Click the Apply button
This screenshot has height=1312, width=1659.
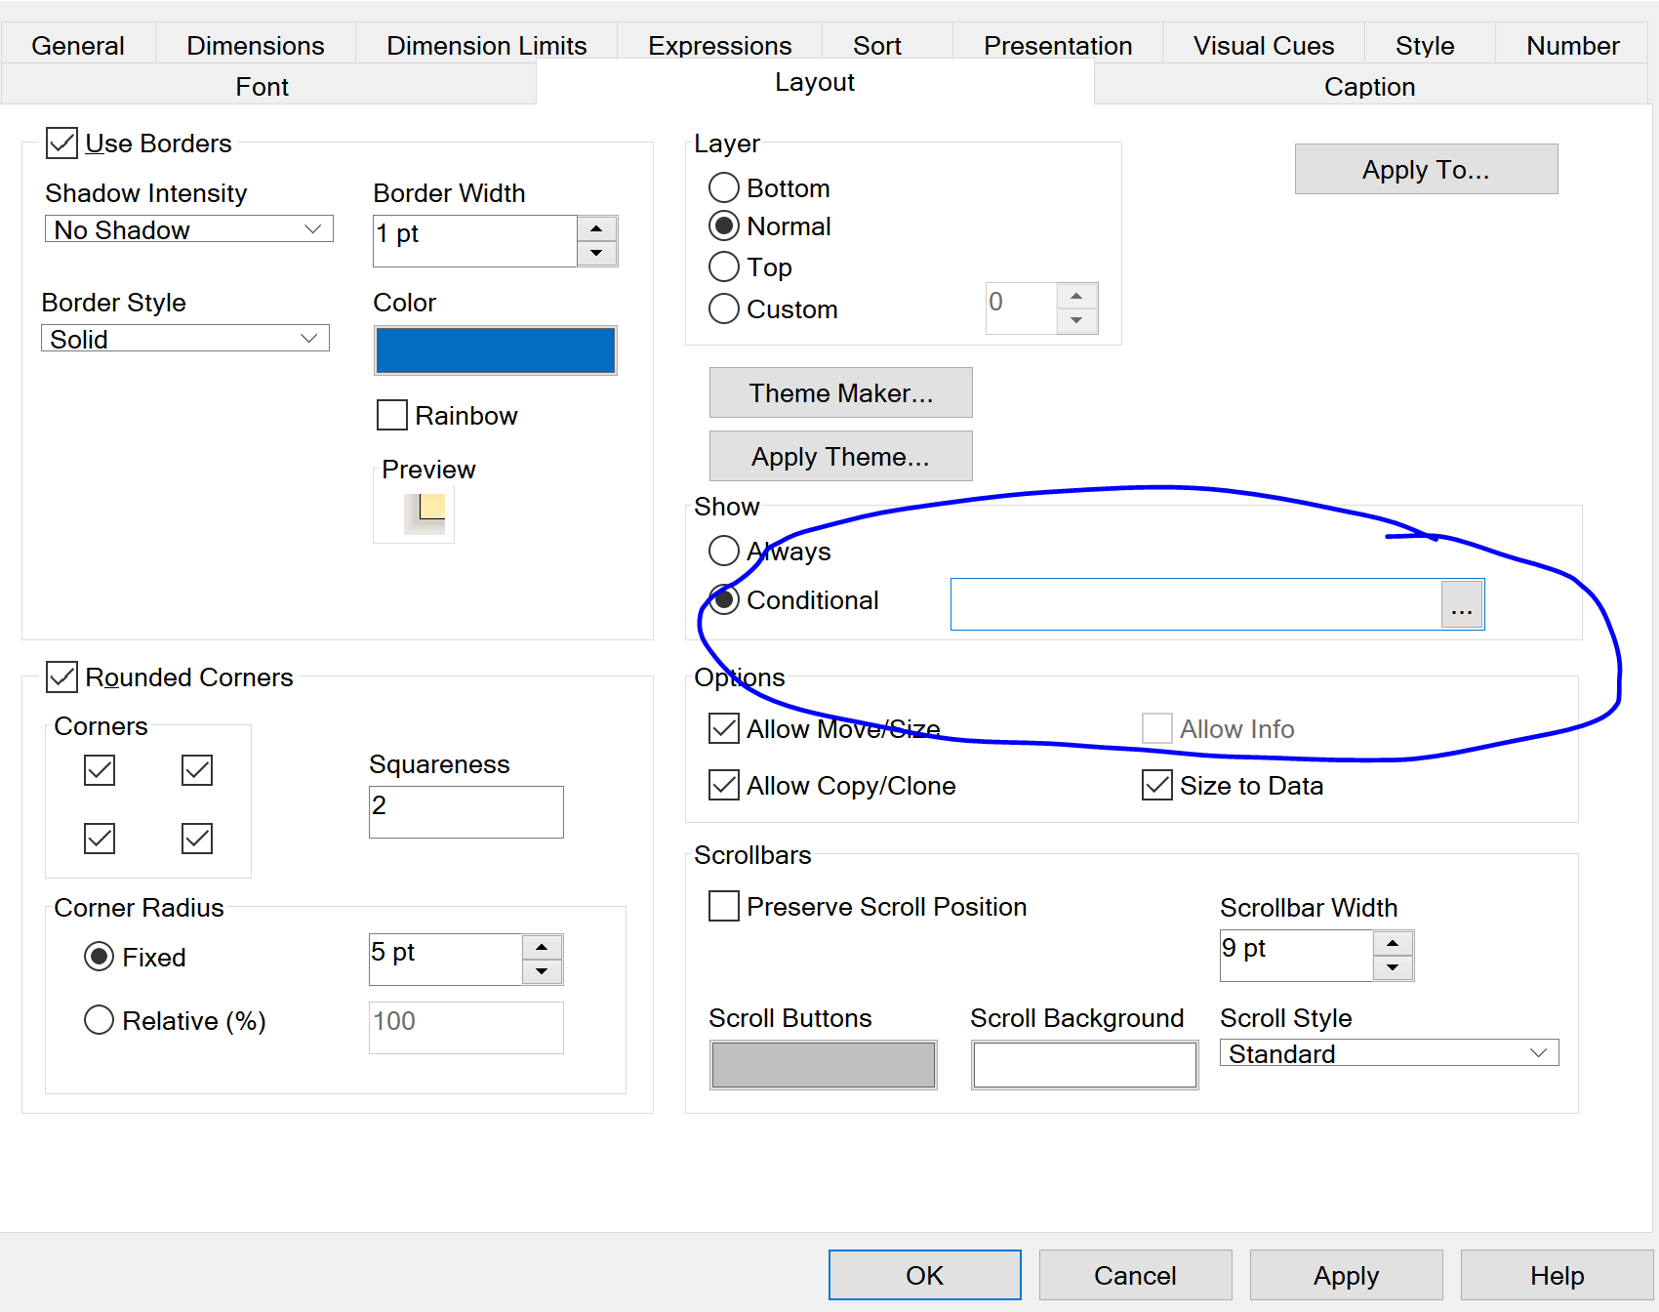click(x=1347, y=1275)
